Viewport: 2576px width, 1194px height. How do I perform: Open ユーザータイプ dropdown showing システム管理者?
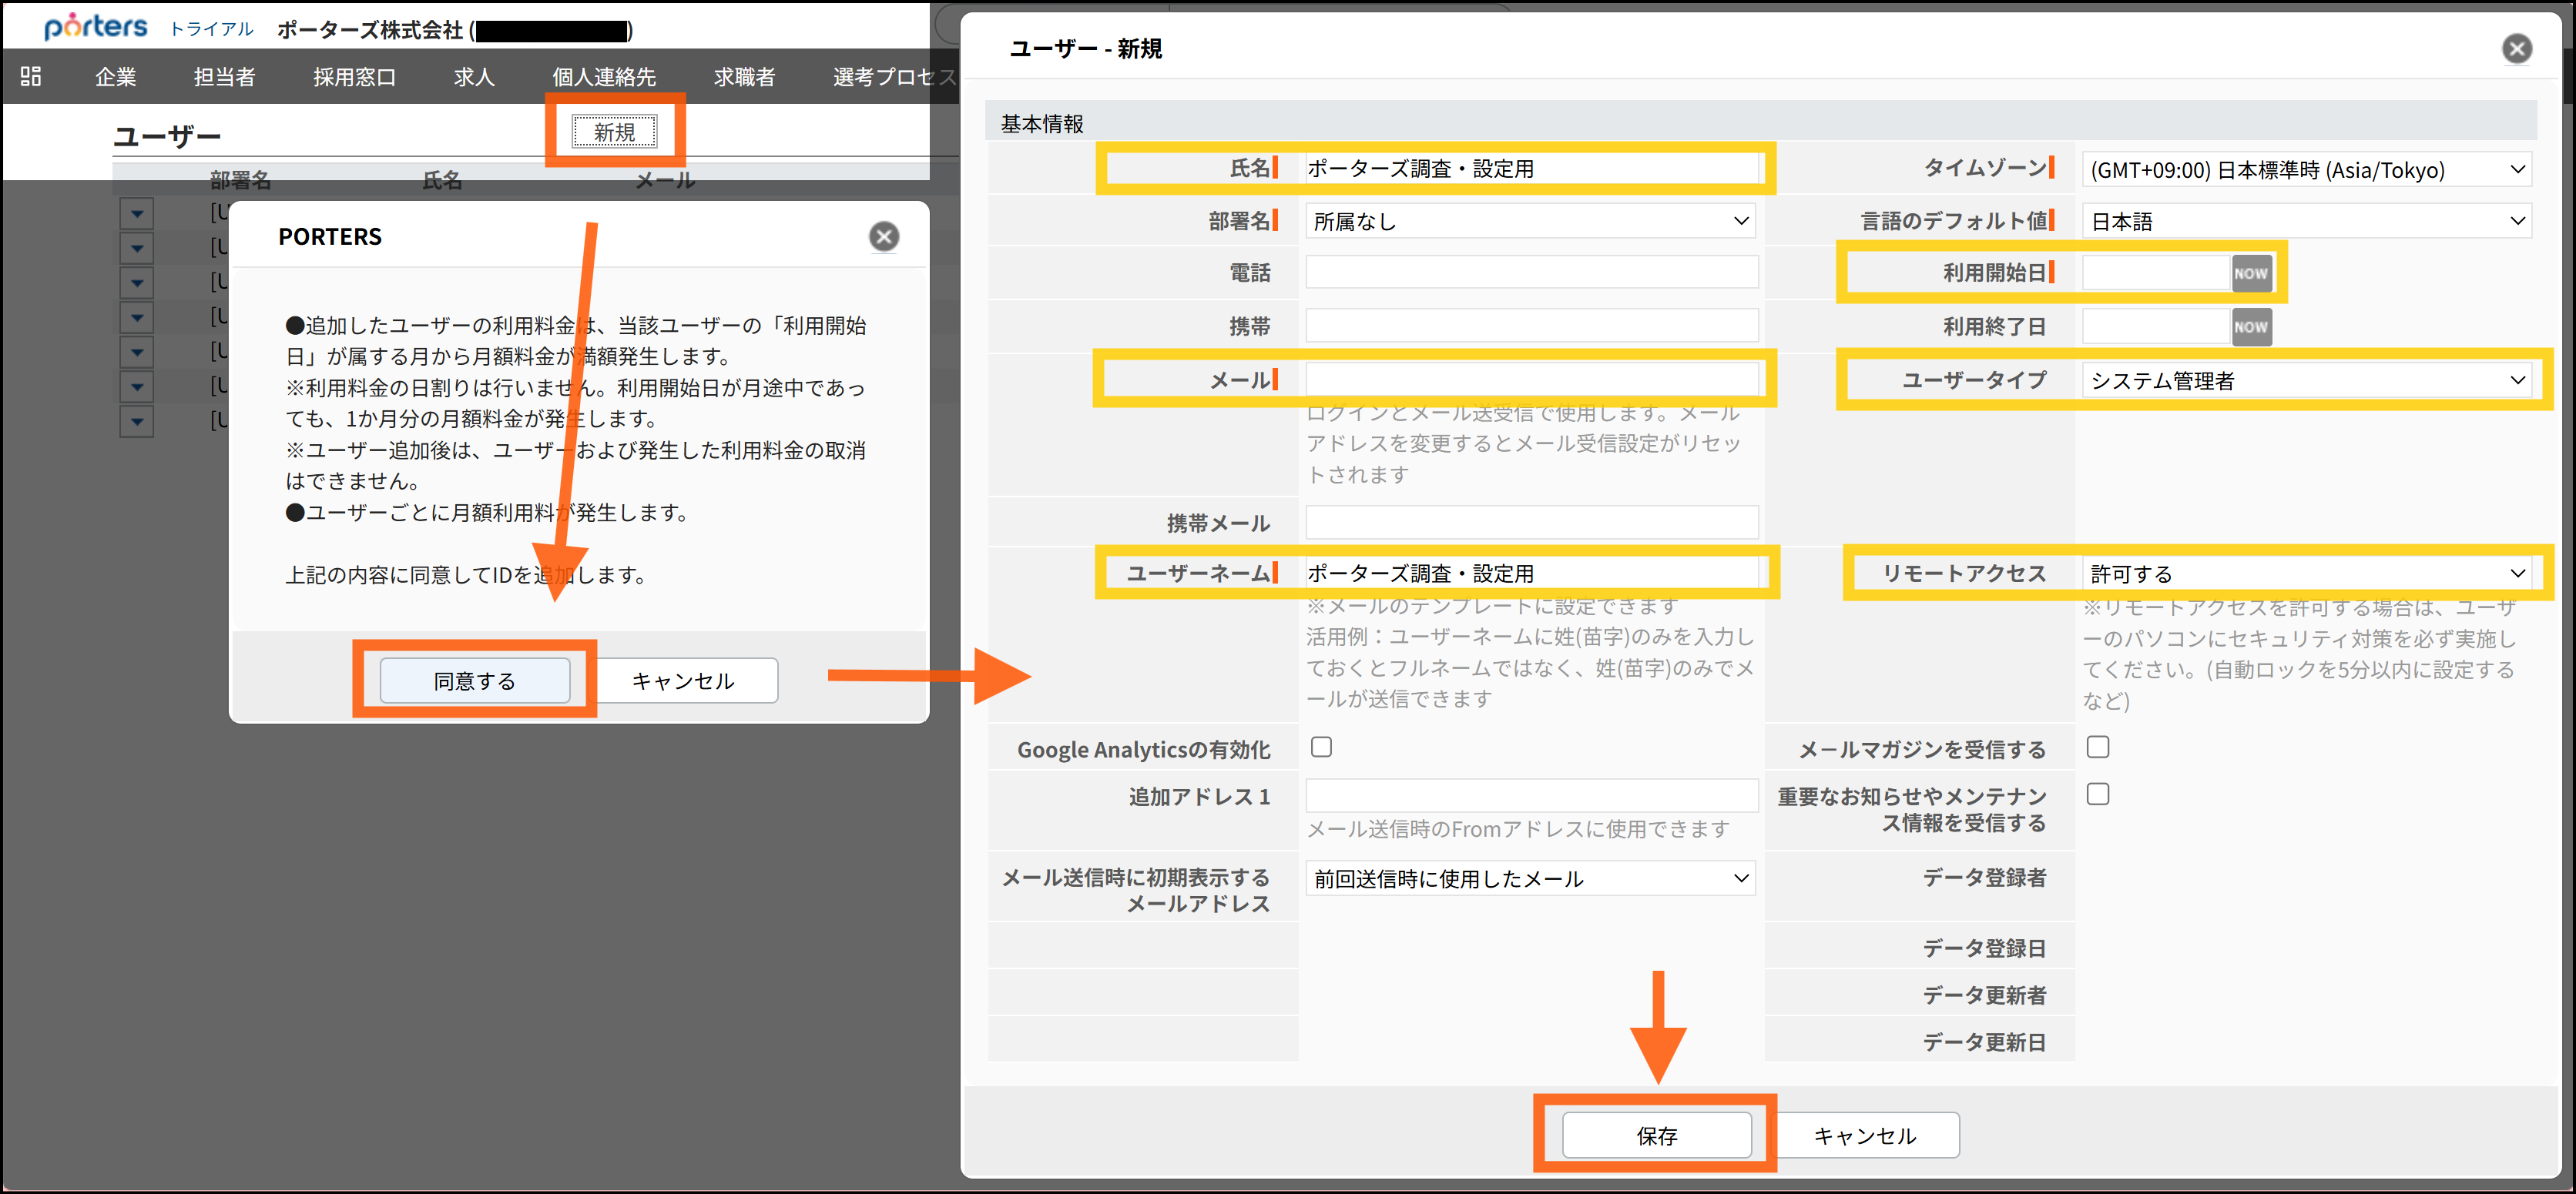coord(2306,381)
